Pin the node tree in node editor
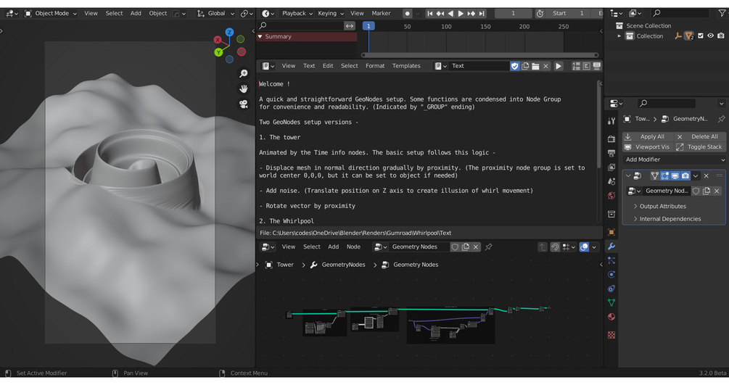 point(489,247)
